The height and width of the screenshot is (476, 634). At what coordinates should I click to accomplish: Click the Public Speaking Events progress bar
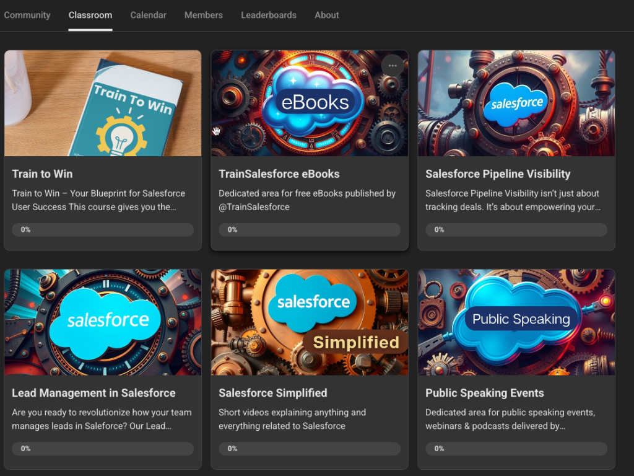pyautogui.click(x=516, y=449)
